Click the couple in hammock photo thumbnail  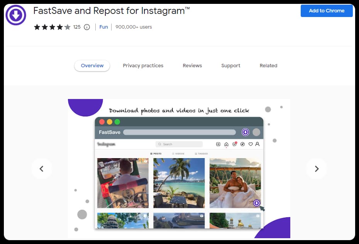tap(235, 183)
